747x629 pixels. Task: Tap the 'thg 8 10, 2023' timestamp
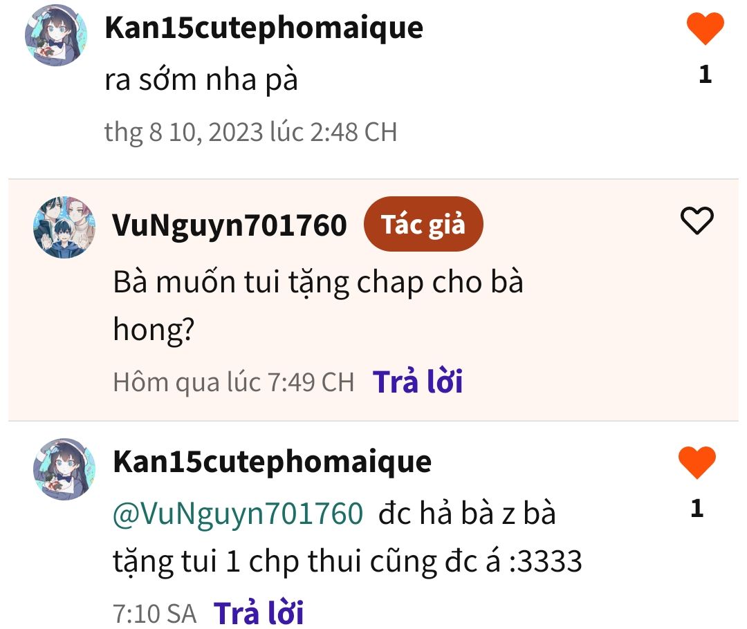tap(250, 132)
